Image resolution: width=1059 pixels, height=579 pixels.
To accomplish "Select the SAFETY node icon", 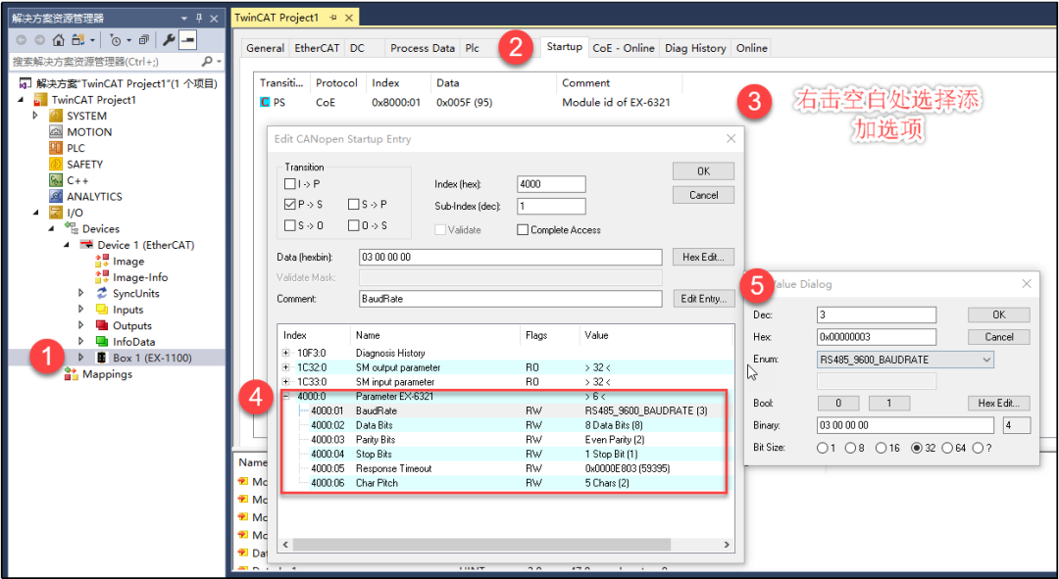I will coord(56,165).
